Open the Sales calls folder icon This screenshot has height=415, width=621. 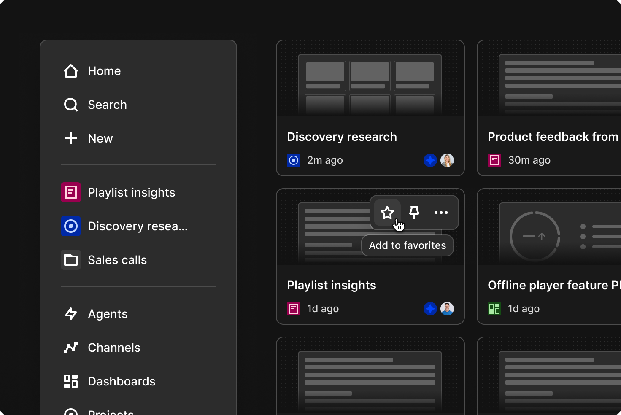click(71, 260)
